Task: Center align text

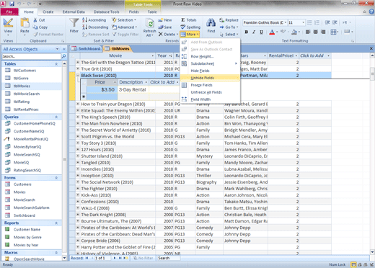Action: point(315,32)
